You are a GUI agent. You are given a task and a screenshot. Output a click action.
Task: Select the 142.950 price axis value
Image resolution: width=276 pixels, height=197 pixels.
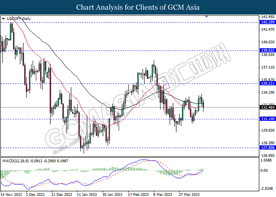pyautogui.click(x=268, y=17)
